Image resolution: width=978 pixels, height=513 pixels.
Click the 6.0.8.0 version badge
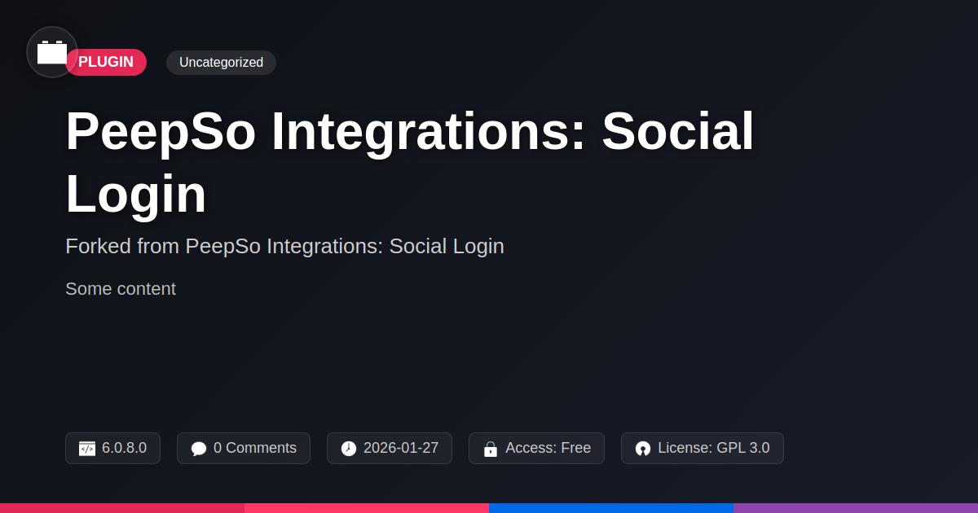[x=112, y=449]
